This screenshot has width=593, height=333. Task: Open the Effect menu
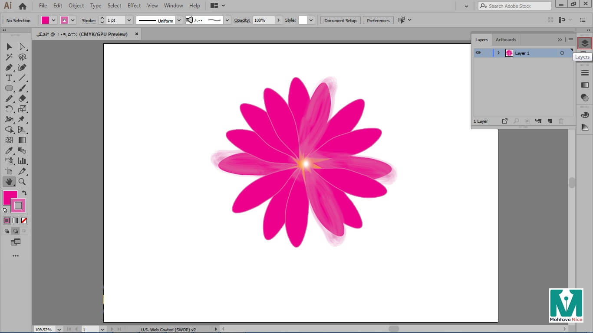tap(134, 6)
